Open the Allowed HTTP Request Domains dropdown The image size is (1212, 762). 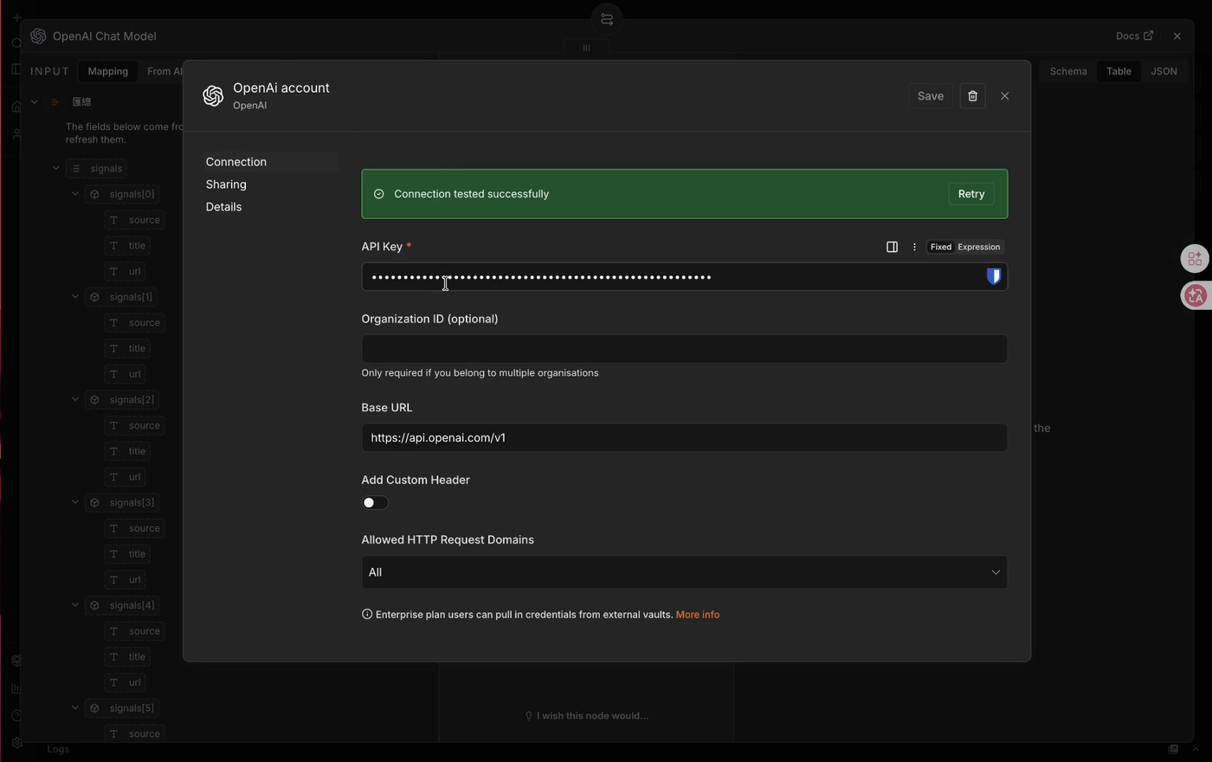pos(684,572)
